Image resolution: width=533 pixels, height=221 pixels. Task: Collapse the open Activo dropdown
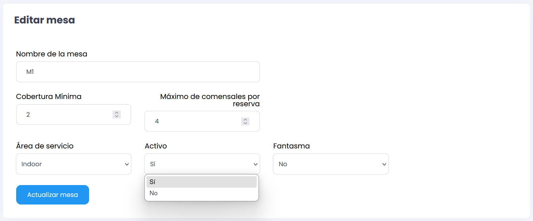[x=202, y=164]
